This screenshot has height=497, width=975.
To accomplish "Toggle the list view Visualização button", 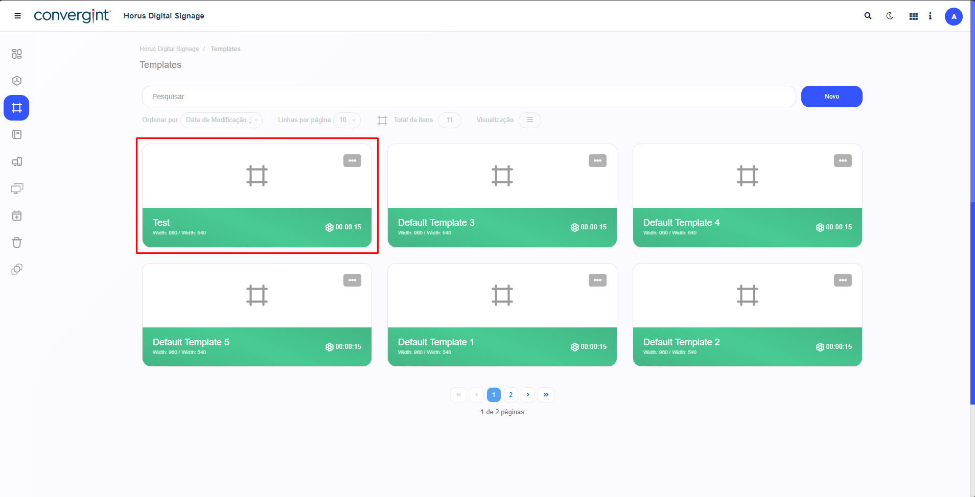I will pyautogui.click(x=530, y=120).
